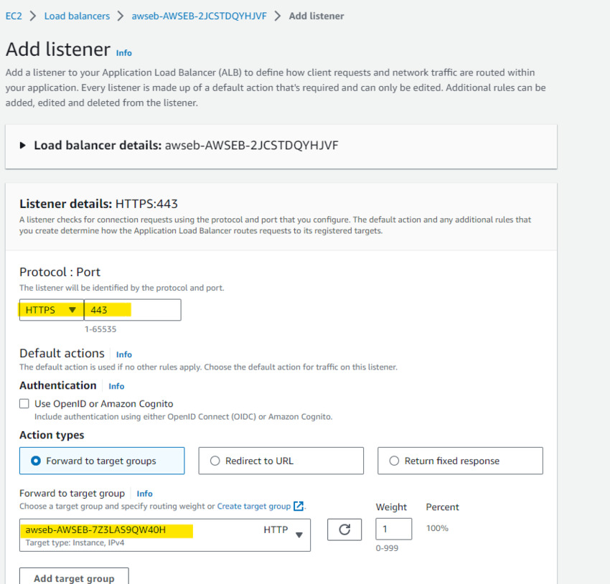Click the Weight input showing 1

point(393,528)
